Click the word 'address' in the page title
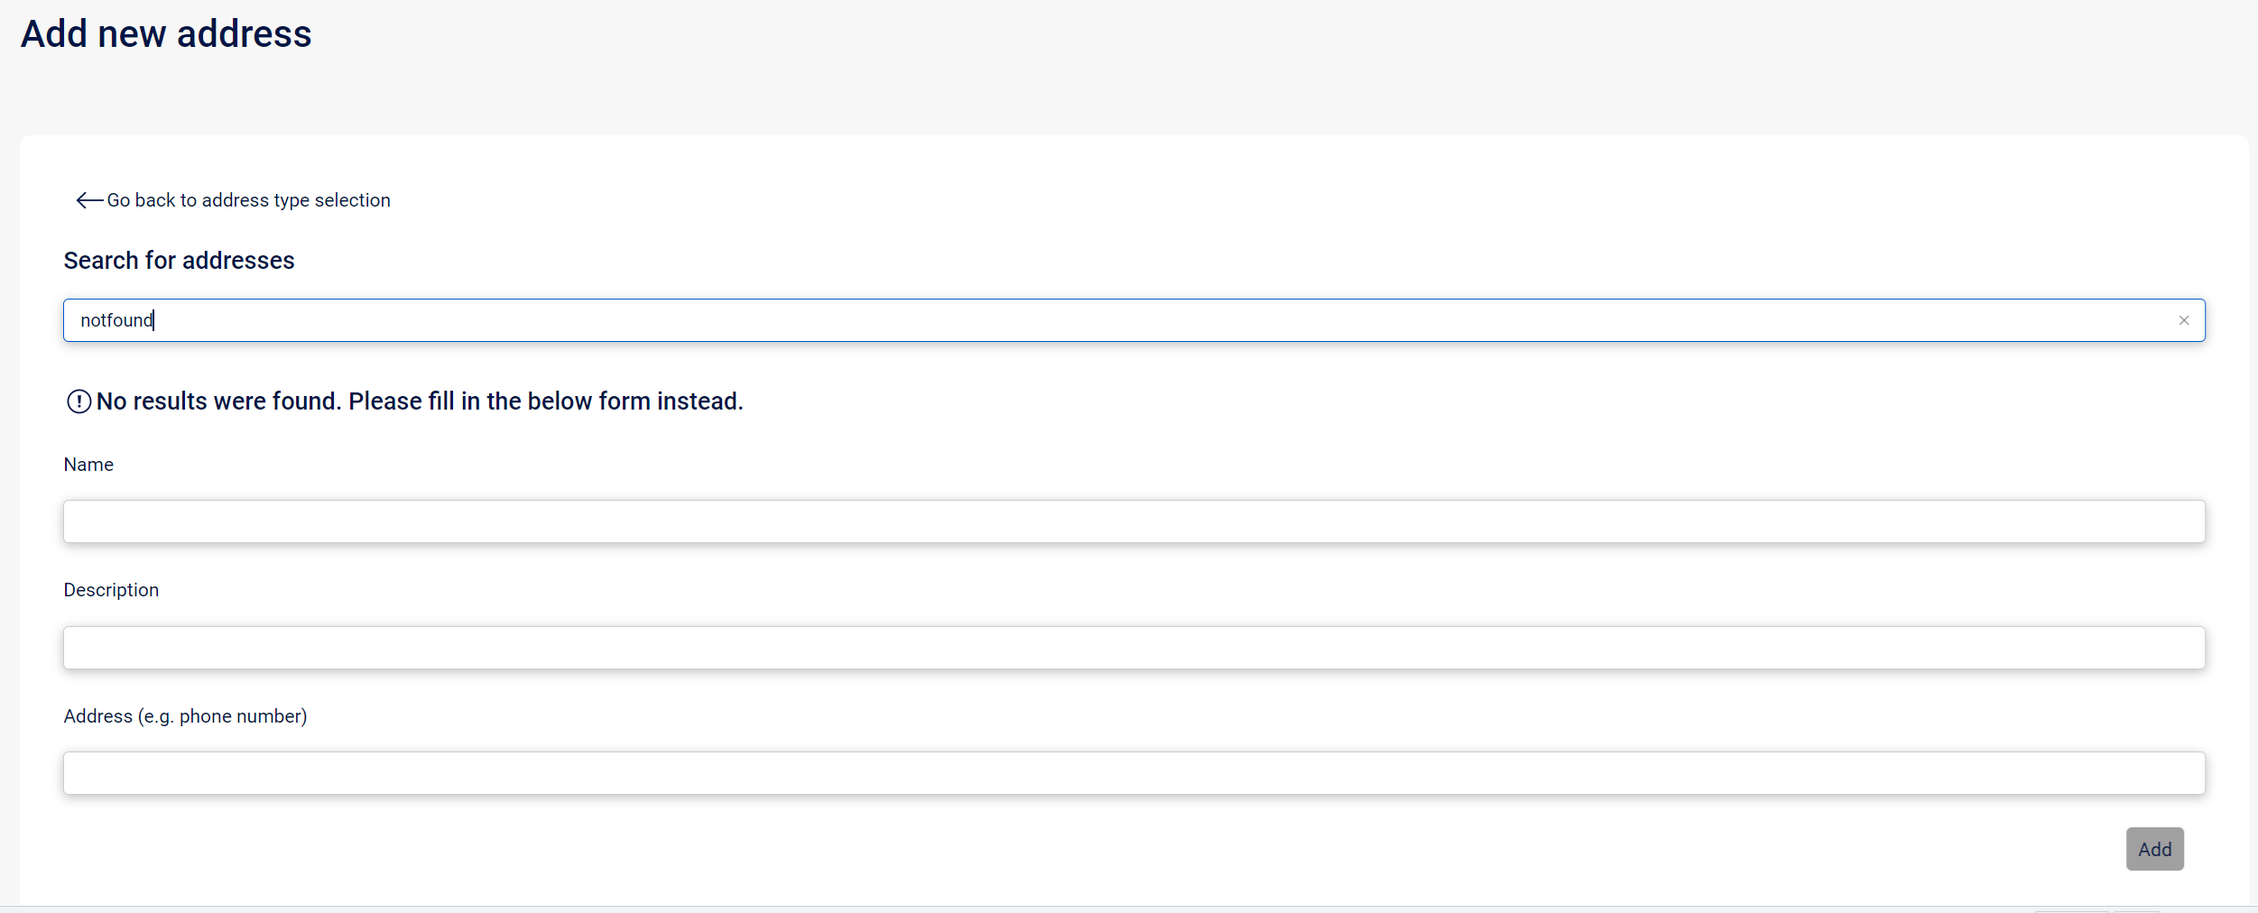2258x913 pixels. pyautogui.click(x=244, y=34)
